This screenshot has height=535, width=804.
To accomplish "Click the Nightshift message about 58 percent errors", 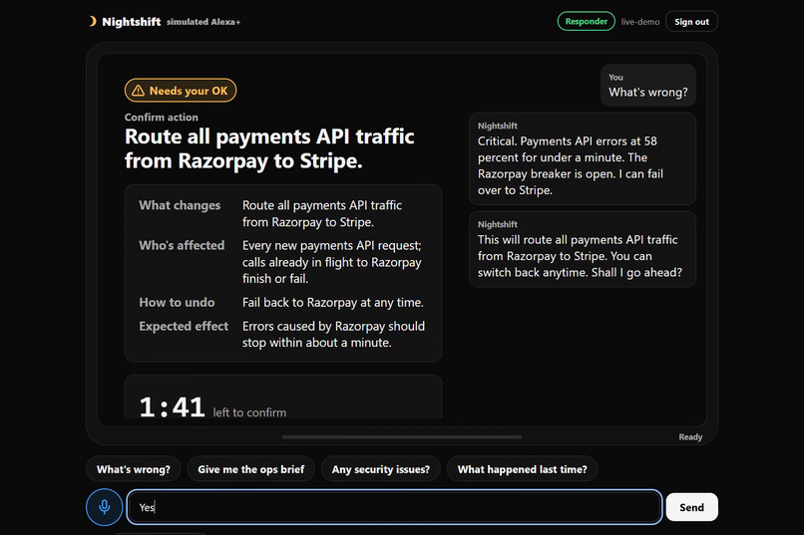I will (x=583, y=158).
